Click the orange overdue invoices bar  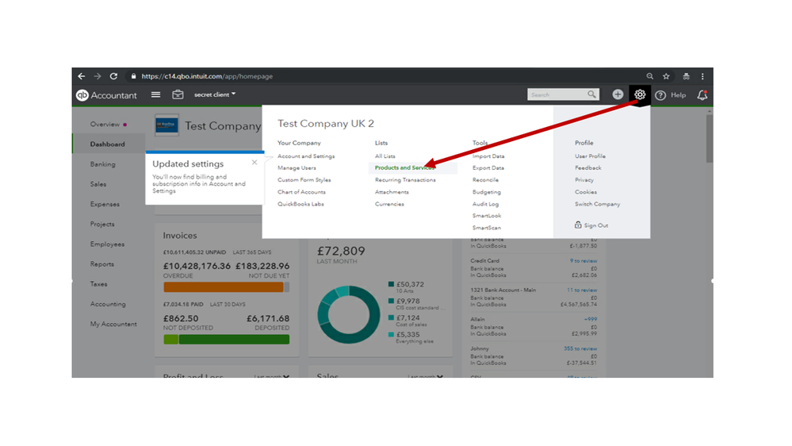(224, 287)
